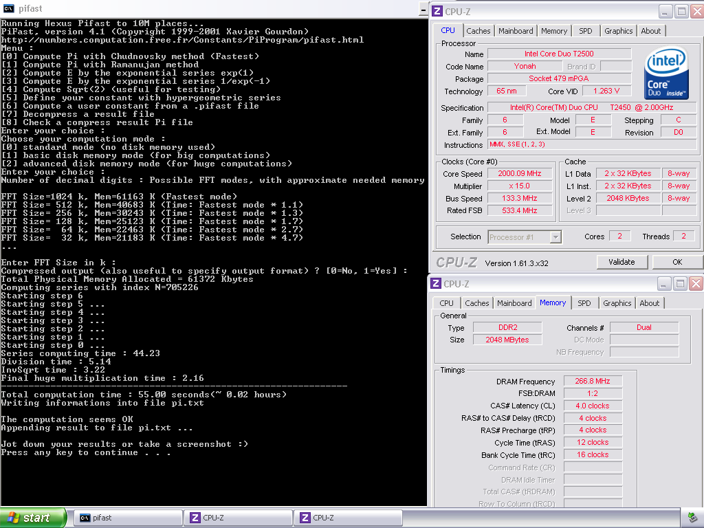Open Graphics tab in upper CPU-Z
The width and height of the screenshot is (704, 528).
coord(618,31)
